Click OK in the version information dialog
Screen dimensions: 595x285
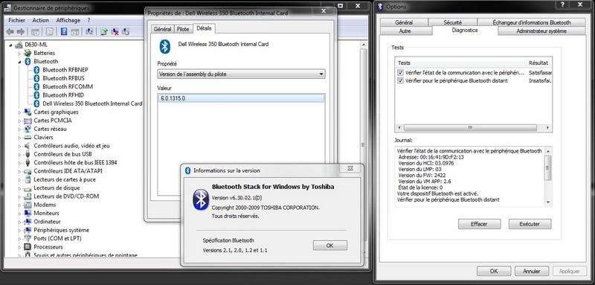point(329,246)
